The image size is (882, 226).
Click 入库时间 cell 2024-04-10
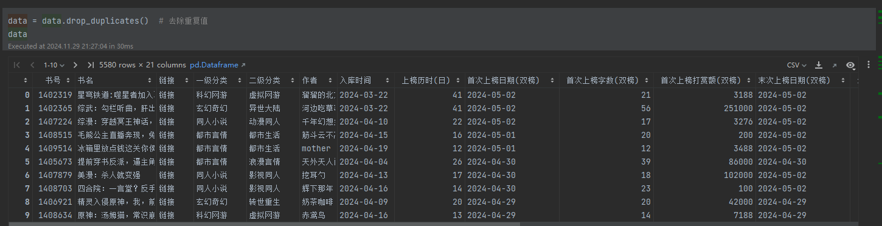pos(365,122)
